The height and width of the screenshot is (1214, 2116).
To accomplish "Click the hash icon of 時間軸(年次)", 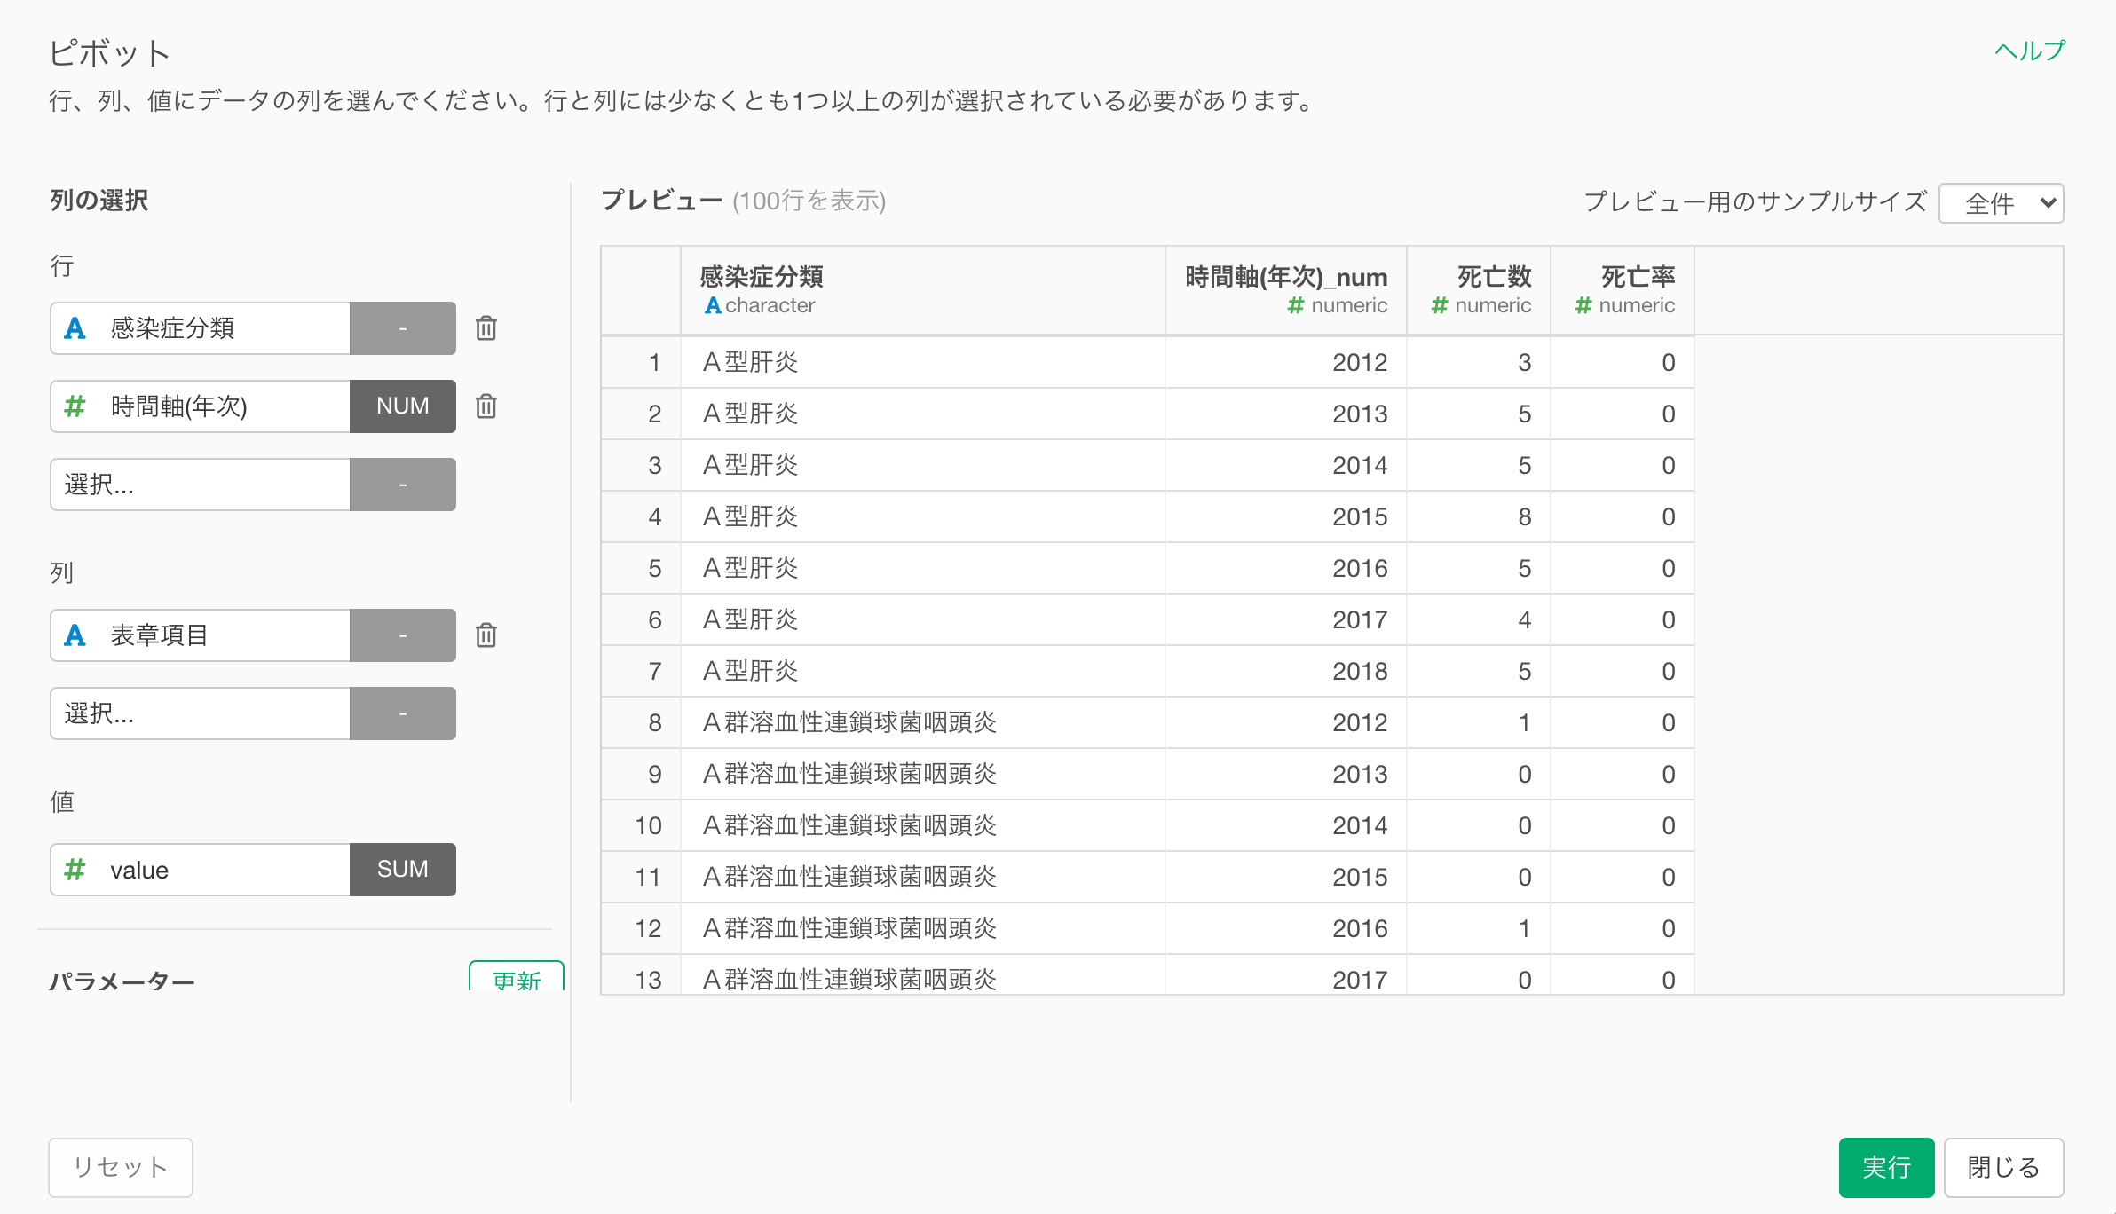I will (x=75, y=406).
